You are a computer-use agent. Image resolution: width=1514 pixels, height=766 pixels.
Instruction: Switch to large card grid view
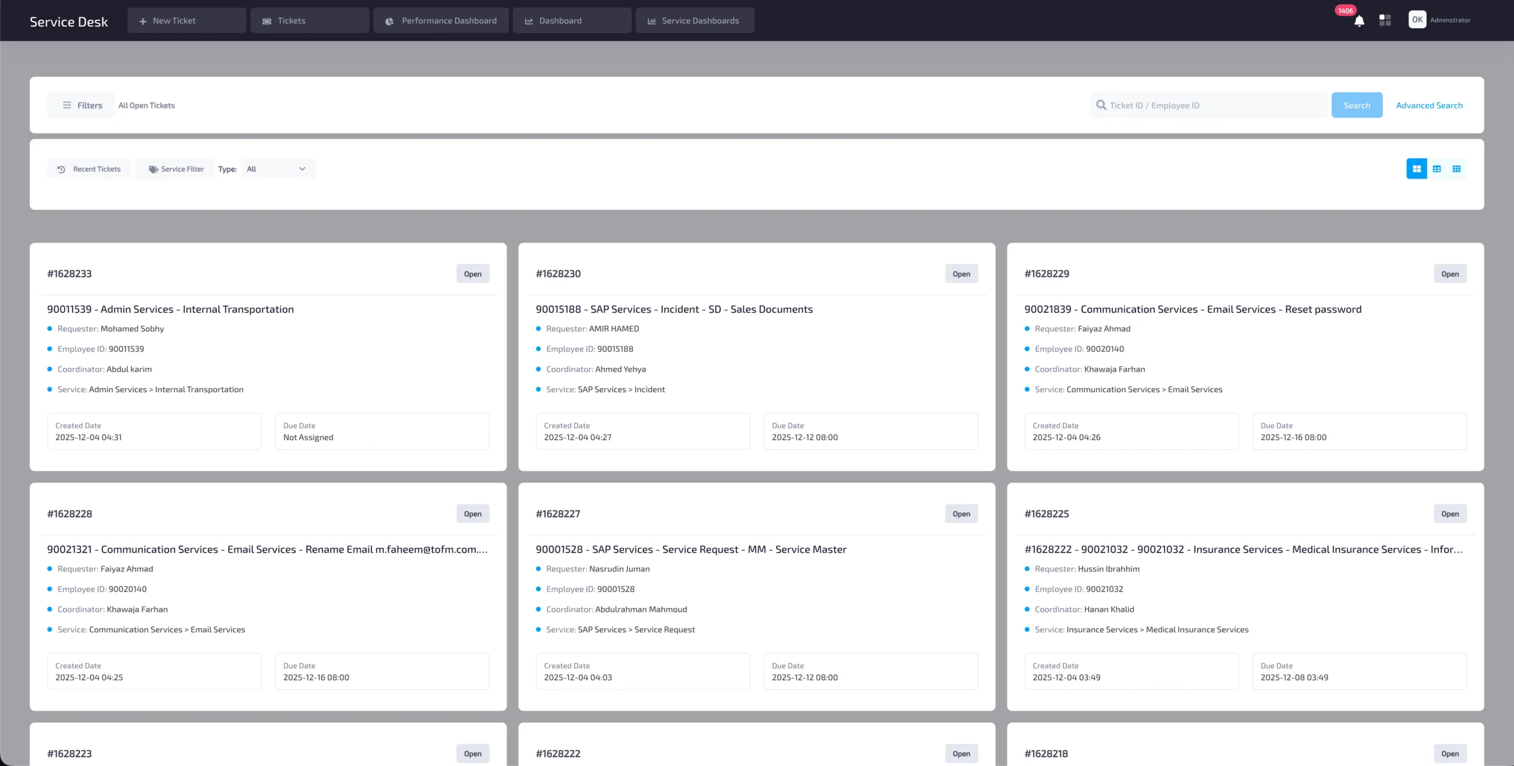click(x=1416, y=169)
